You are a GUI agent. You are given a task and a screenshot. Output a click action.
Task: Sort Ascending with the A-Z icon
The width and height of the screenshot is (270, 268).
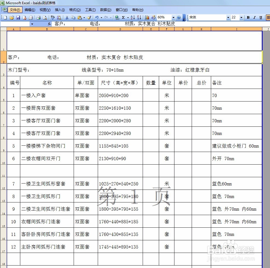pyautogui.click(x=133, y=17)
